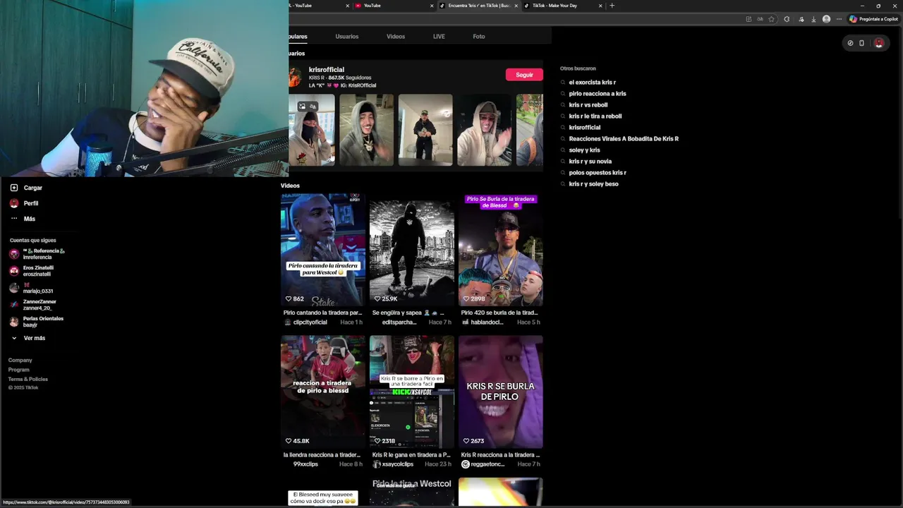Open Perfil avatar icon in sidebar
Image resolution: width=903 pixels, height=508 pixels.
[x=14, y=203]
